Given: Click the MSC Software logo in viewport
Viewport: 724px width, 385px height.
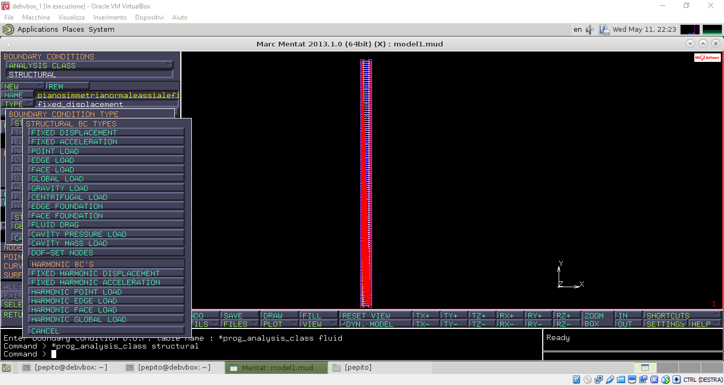Looking at the screenshot, I should [708, 58].
